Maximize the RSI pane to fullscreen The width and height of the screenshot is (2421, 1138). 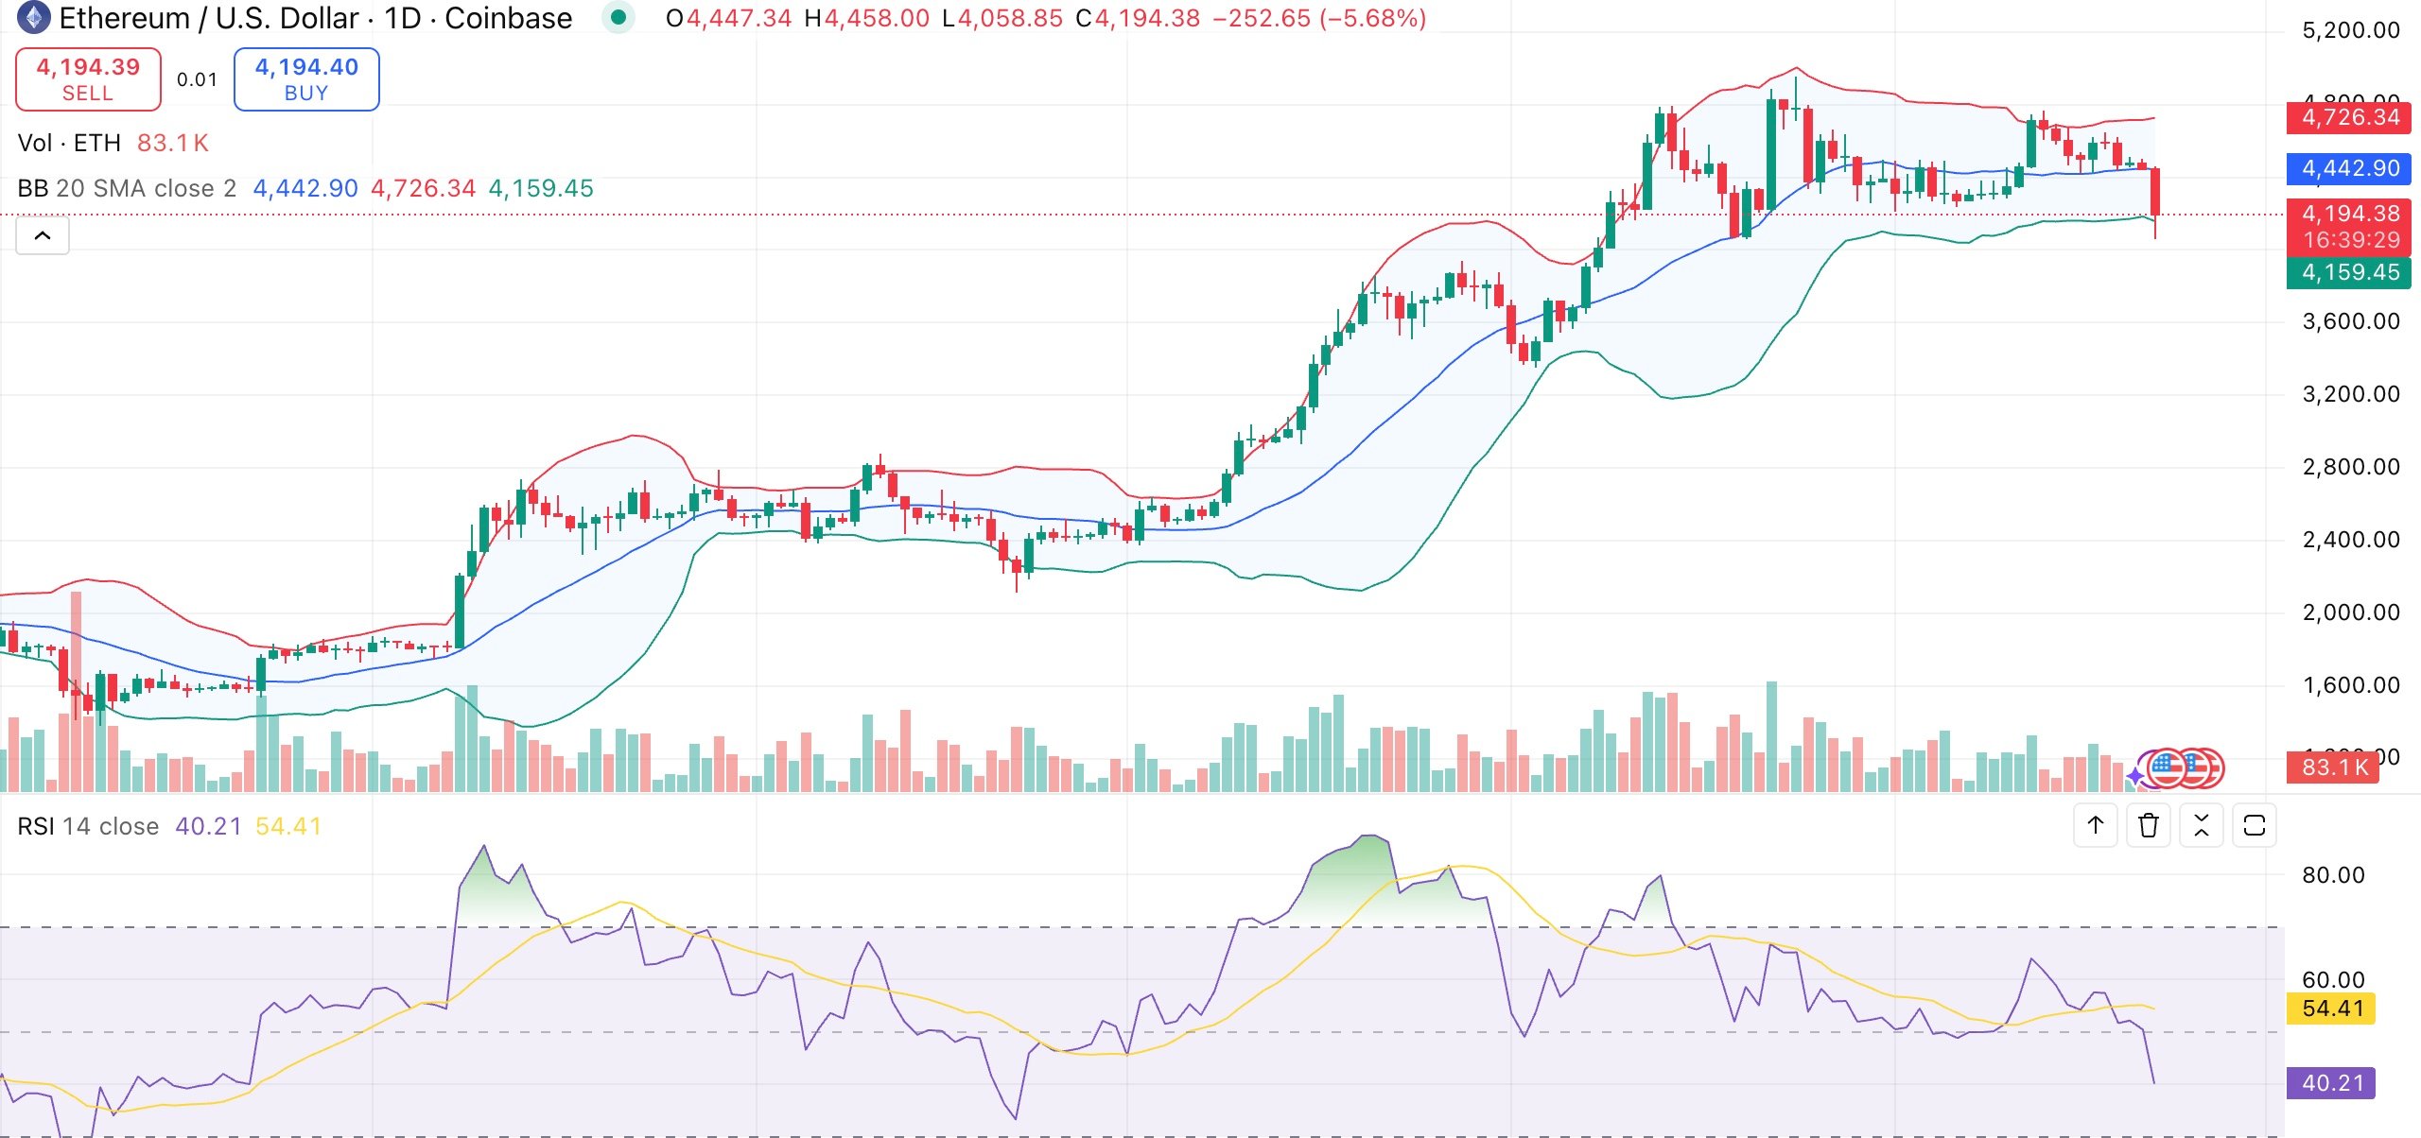(2256, 825)
